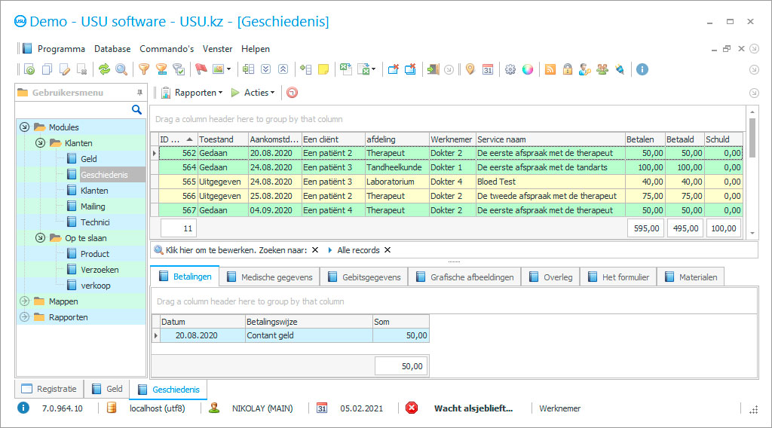Image resolution: width=772 pixels, height=428 pixels.
Task: Click the Alle records filter link
Action: pos(358,250)
